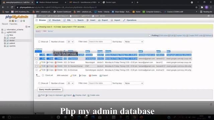
Task: Click Print icon in query results operations
Action: tap(39, 95)
